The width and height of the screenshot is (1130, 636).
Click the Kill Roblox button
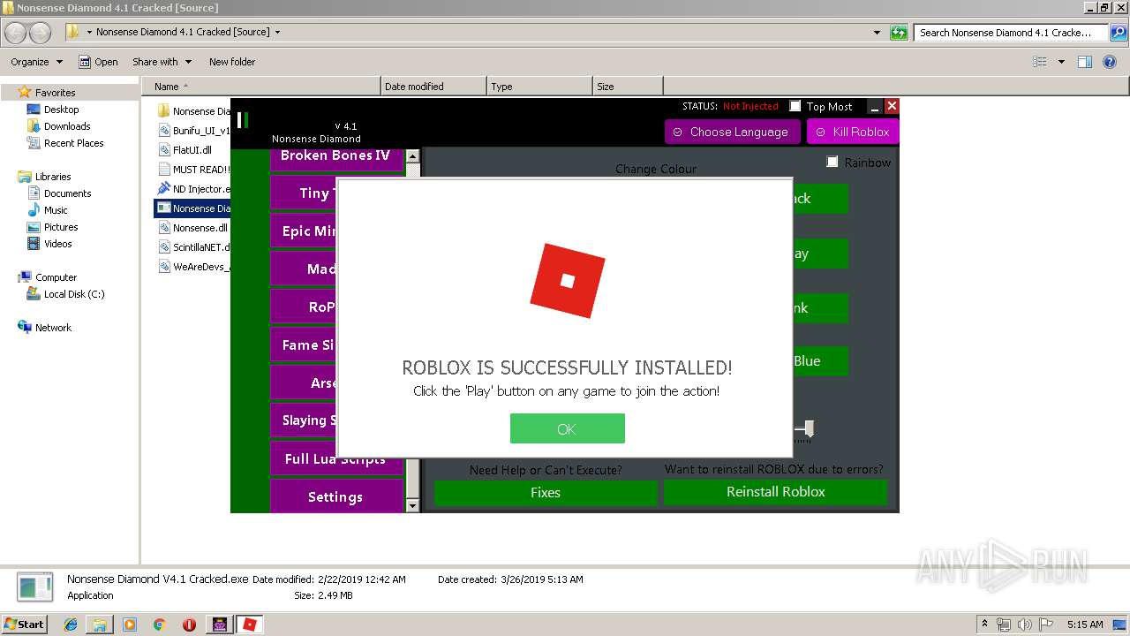pos(852,132)
